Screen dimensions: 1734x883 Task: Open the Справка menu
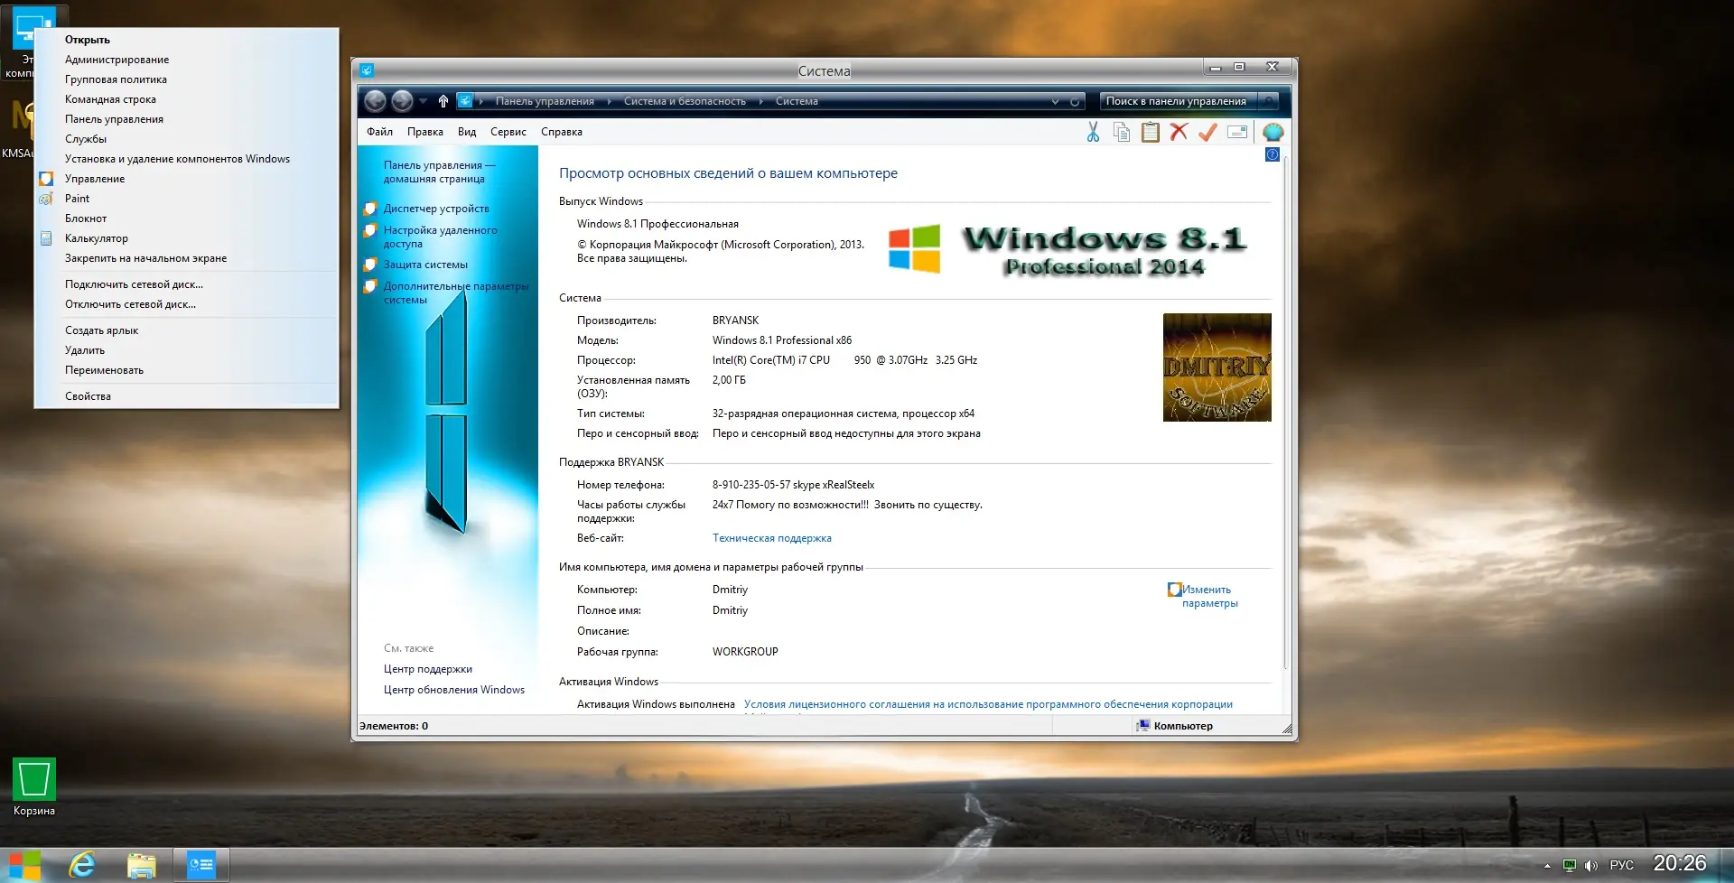(562, 132)
